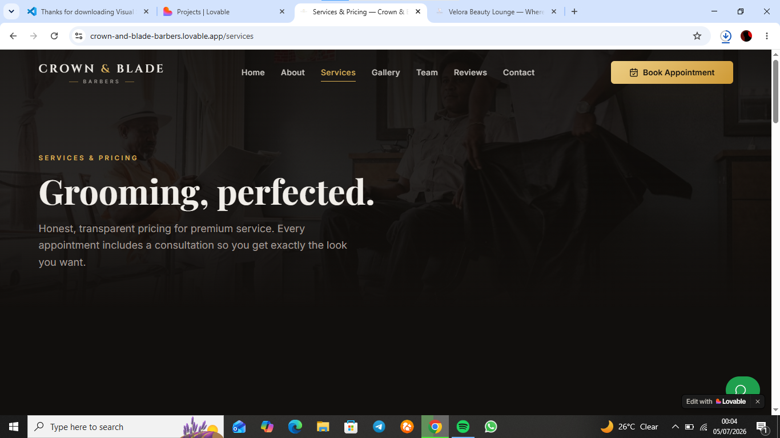The image size is (780, 438).
Task: Open the orange app icon beside Telegram
Action: tap(407, 427)
